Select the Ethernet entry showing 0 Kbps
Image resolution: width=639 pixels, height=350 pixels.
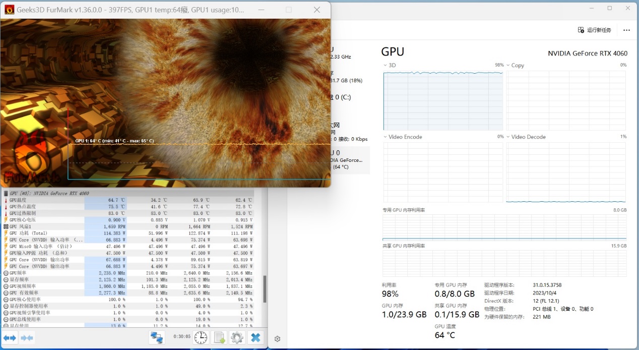click(x=349, y=132)
